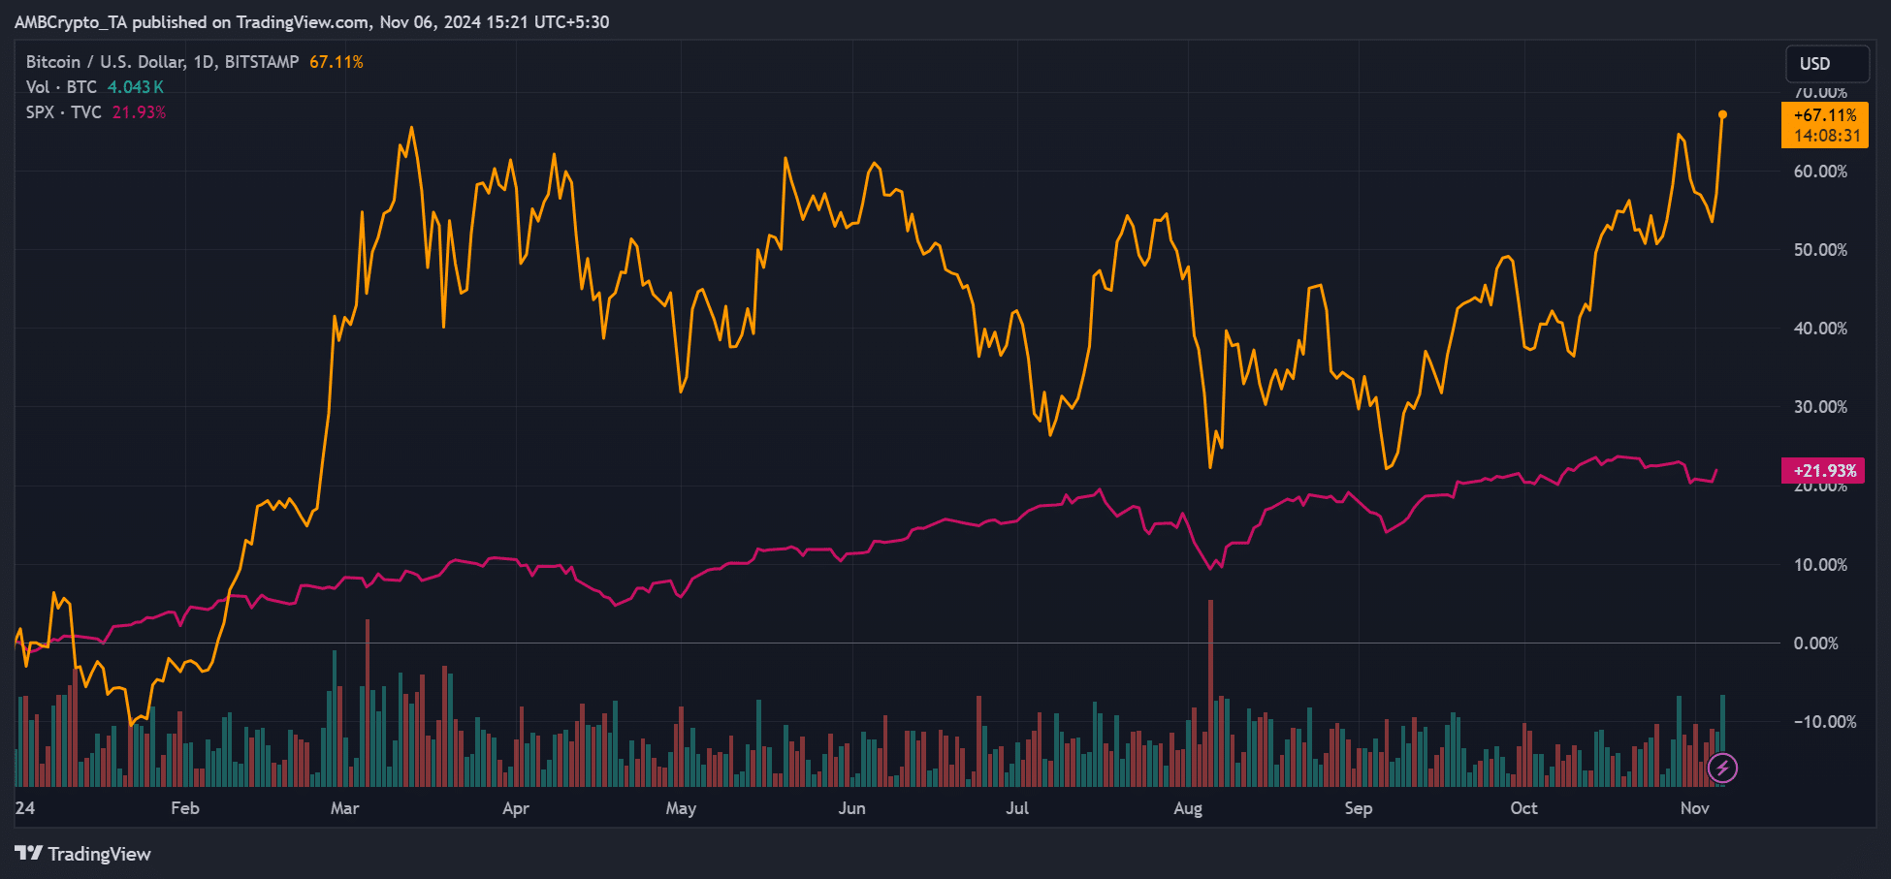Click the tall red volume spike in August
Image resolution: width=1891 pixels, height=879 pixels.
1210,693
